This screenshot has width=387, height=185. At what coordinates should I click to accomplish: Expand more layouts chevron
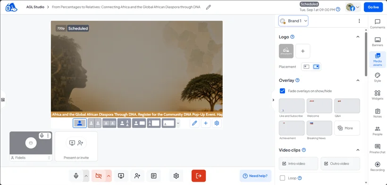coord(178,123)
